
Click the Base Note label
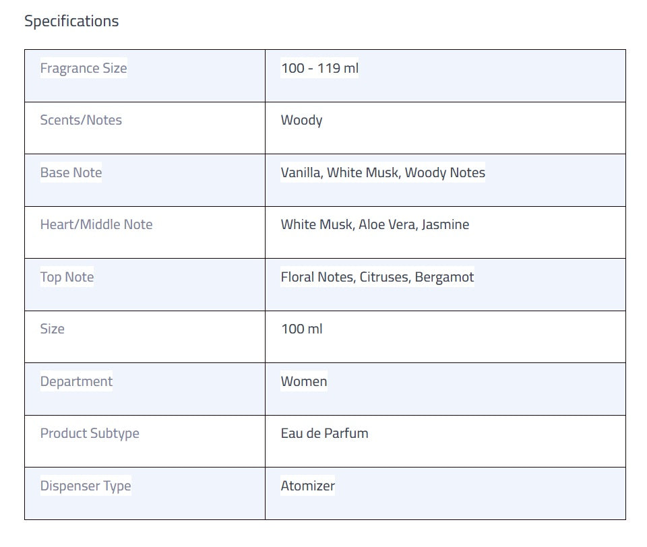[71, 172]
